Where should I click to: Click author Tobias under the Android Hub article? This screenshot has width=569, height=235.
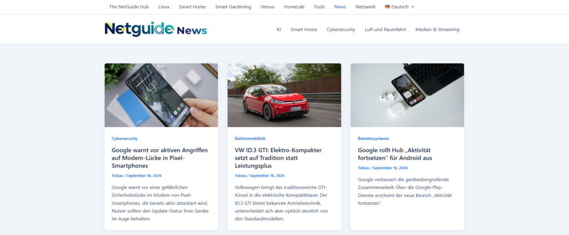[363, 168]
